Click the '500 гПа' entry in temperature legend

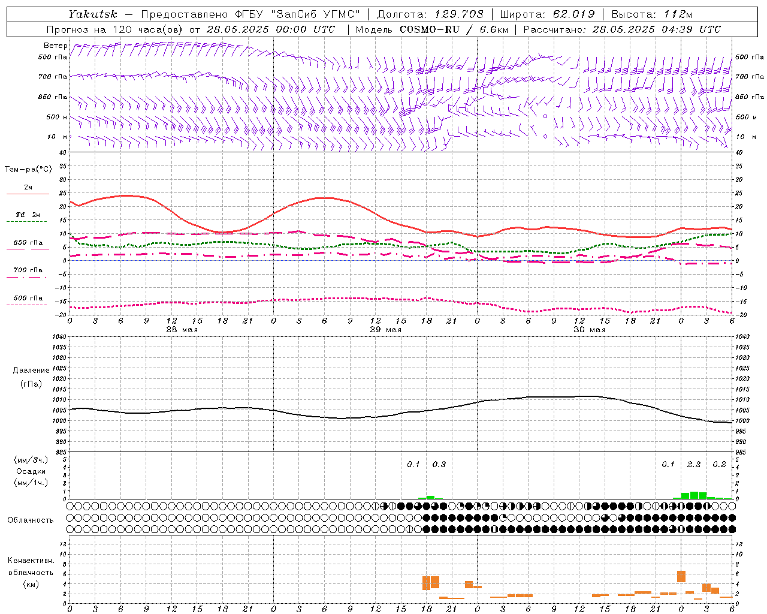pyautogui.click(x=28, y=298)
